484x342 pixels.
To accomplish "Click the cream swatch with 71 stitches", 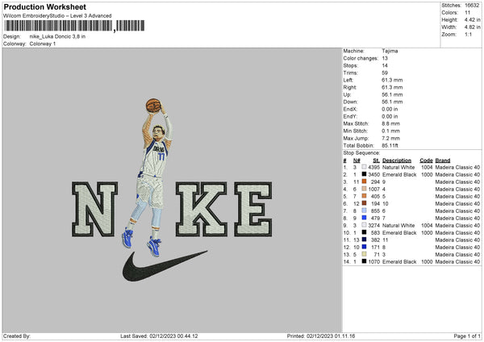I will (x=365, y=254).
